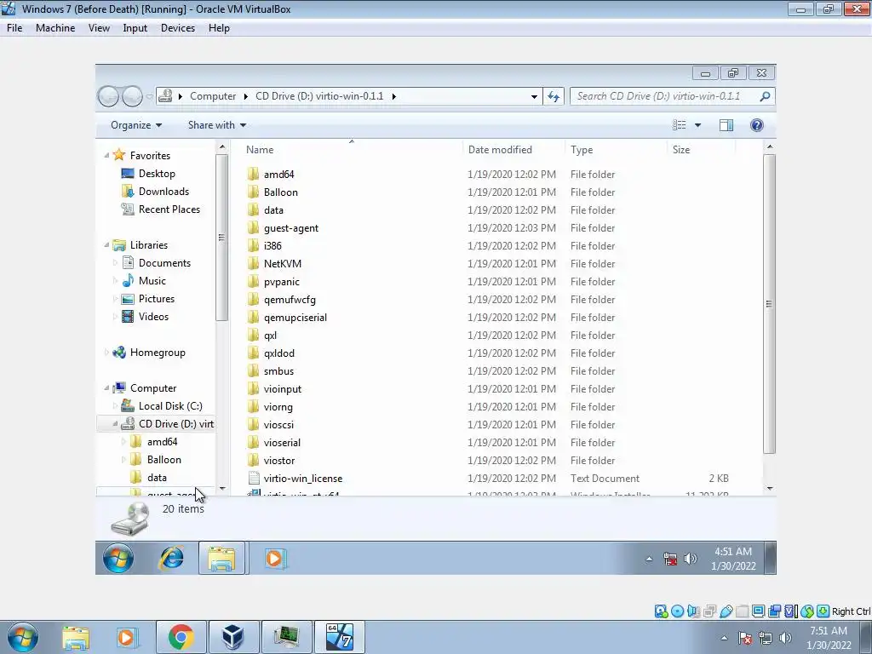Show the preview pane
The image size is (872, 654).
click(726, 125)
